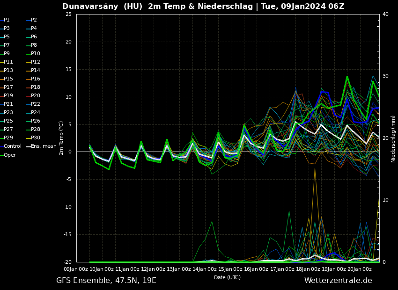The image size is (398, 290).
Task: Click the 25 temperature axis tick label
Action: (x=68, y=14)
